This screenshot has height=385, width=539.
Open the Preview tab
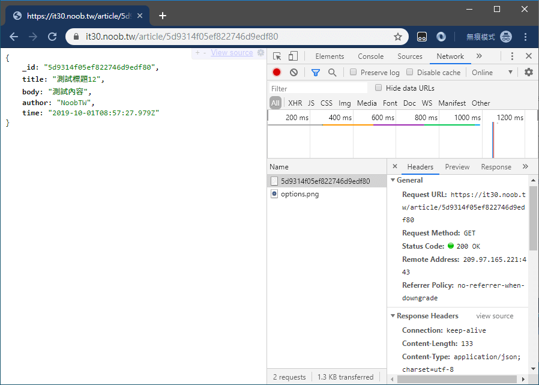click(x=457, y=167)
